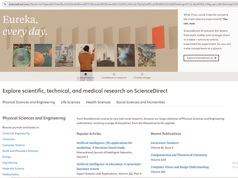
Task: Open the Computer Vision and Image Understanding journal
Action: (x=180, y=167)
